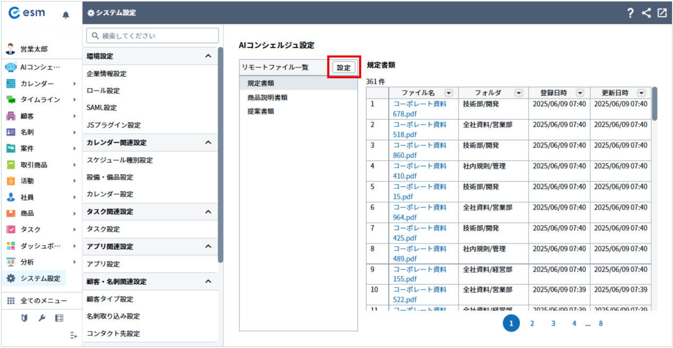
Task: Click the wrench icon in sidebar footer
Action: tap(42, 318)
